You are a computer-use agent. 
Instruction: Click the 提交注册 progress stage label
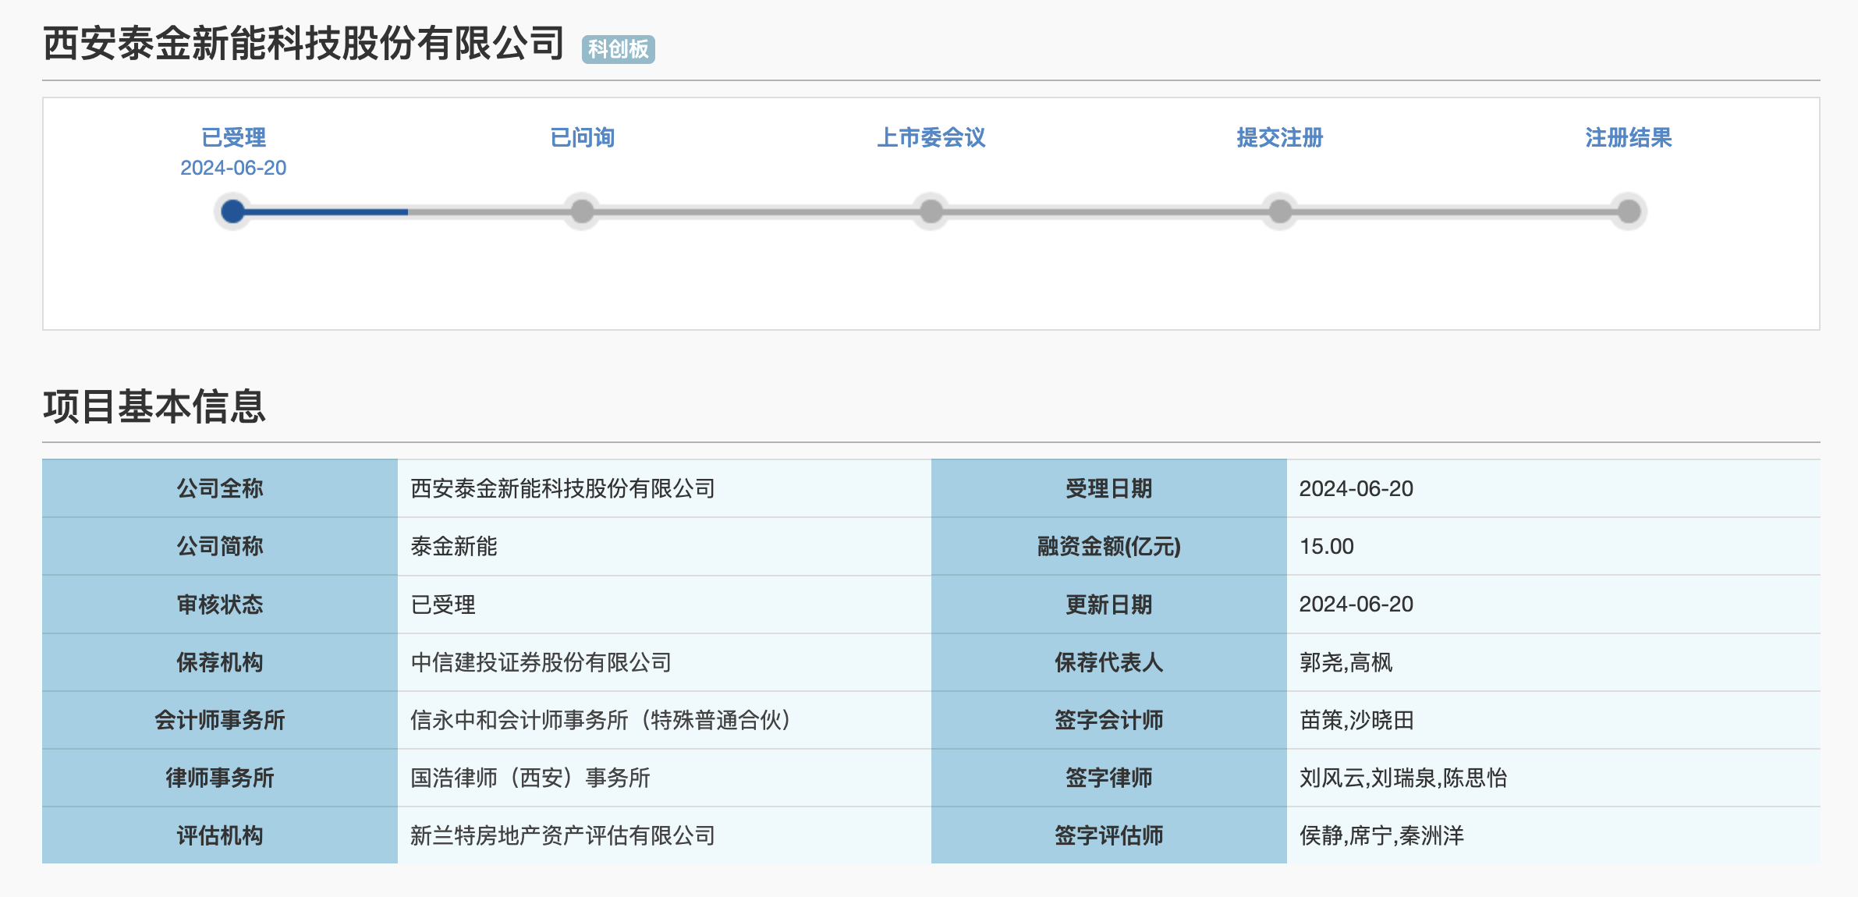tap(1280, 137)
